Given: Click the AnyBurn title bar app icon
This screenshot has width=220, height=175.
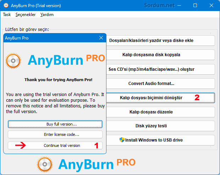Looking at the screenshot, I should 6,5.
